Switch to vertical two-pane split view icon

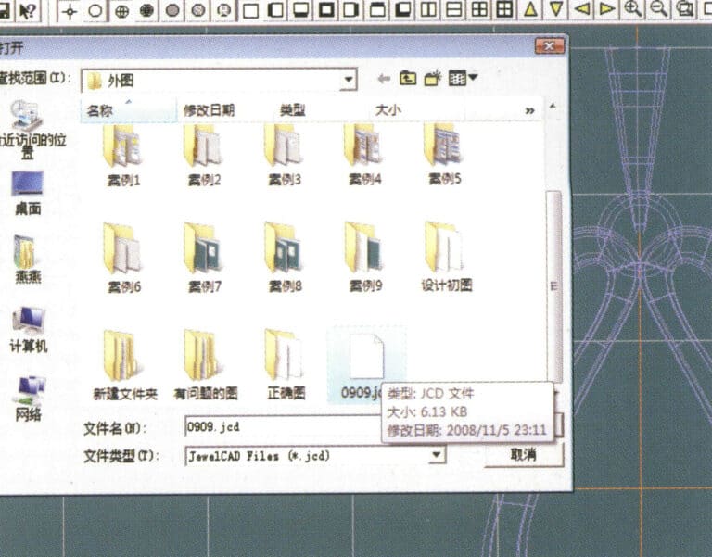pyautogui.click(x=427, y=9)
